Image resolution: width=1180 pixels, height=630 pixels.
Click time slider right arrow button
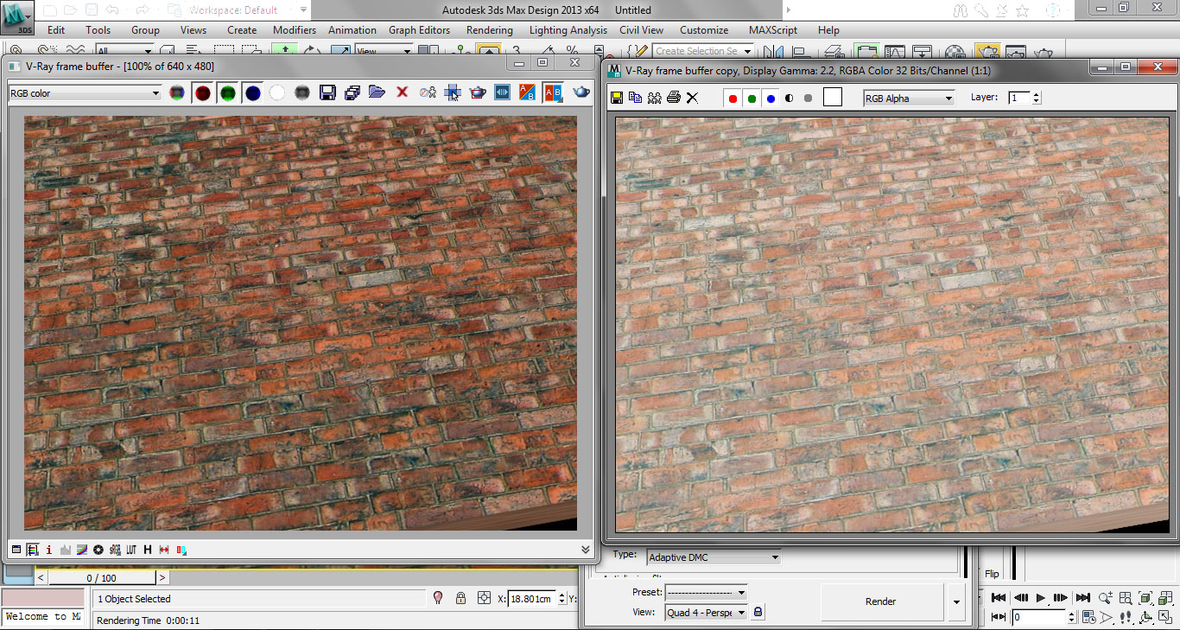[x=162, y=577]
